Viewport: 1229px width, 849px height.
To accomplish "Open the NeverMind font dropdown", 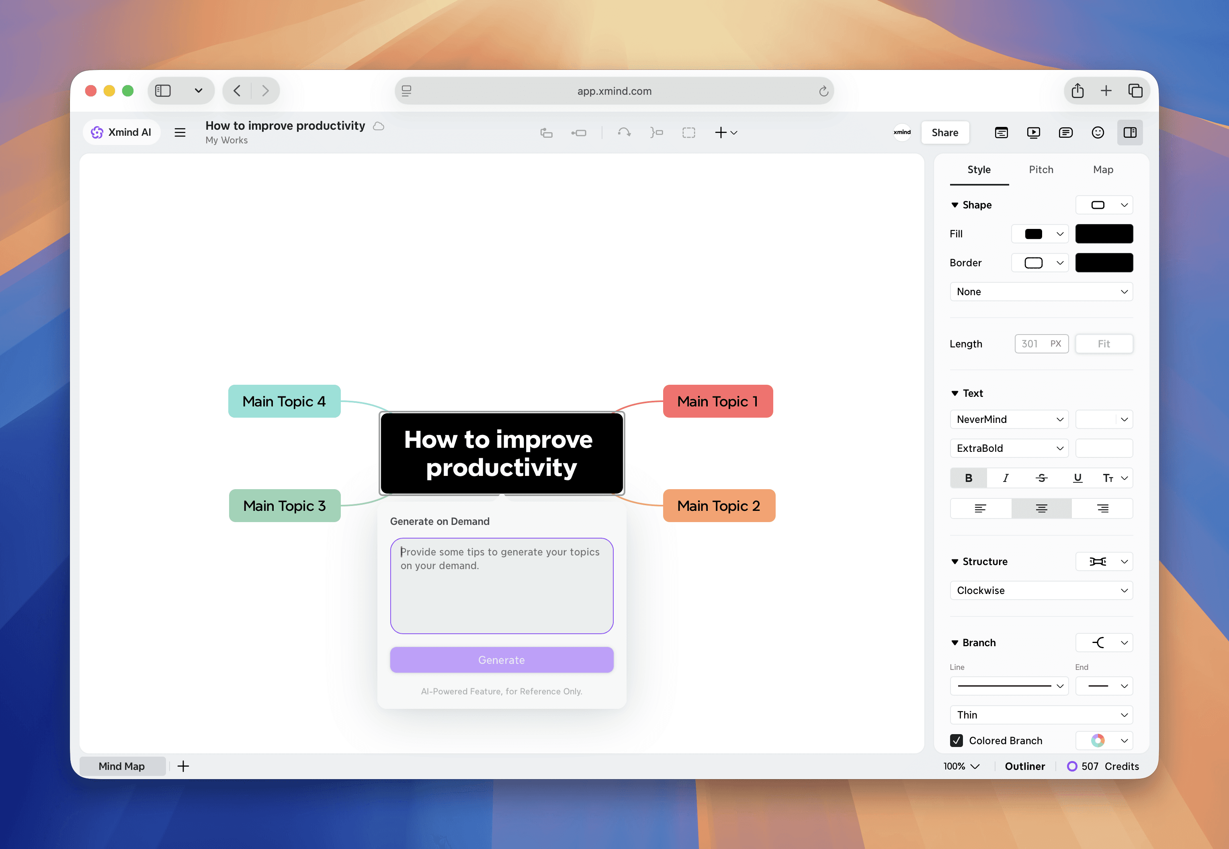I will tap(1009, 419).
